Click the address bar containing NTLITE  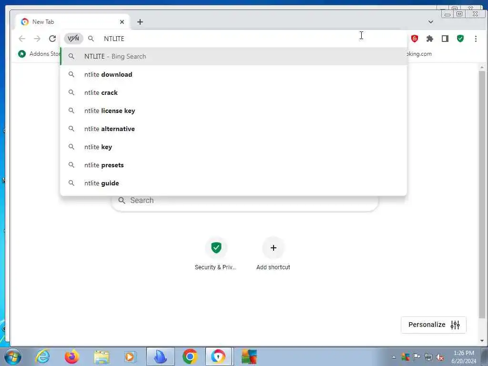[234, 39]
